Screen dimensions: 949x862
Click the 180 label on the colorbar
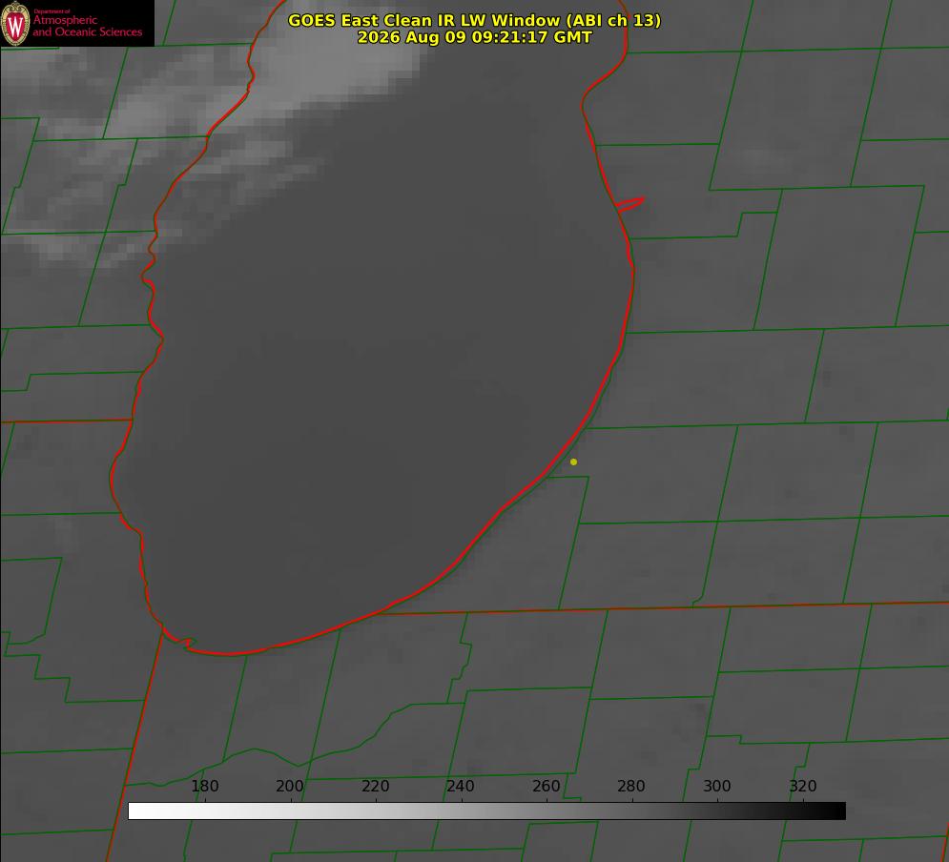(x=204, y=786)
